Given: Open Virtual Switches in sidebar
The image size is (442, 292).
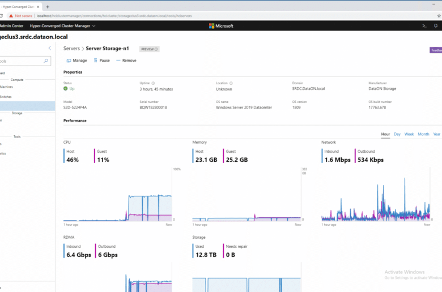Looking at the screenshot, I should pos(6,97).
